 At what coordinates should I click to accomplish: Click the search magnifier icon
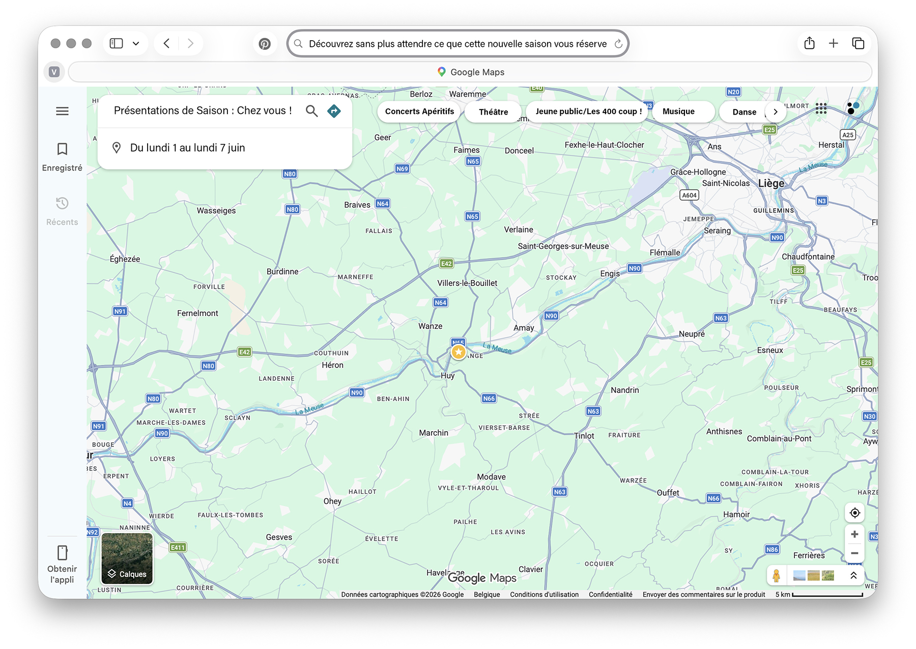(311, 111)
